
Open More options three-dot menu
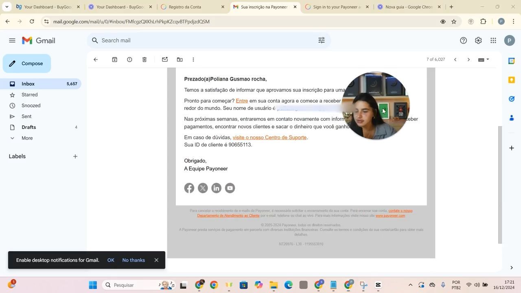(x=193, y=59)
